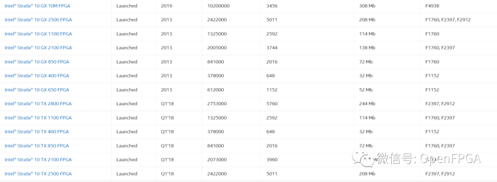The width and height of the screenshot is (497, 182).
Task: Open Intel Stratix 10 GX 2100 FPGA page
Action: [38, 48]
